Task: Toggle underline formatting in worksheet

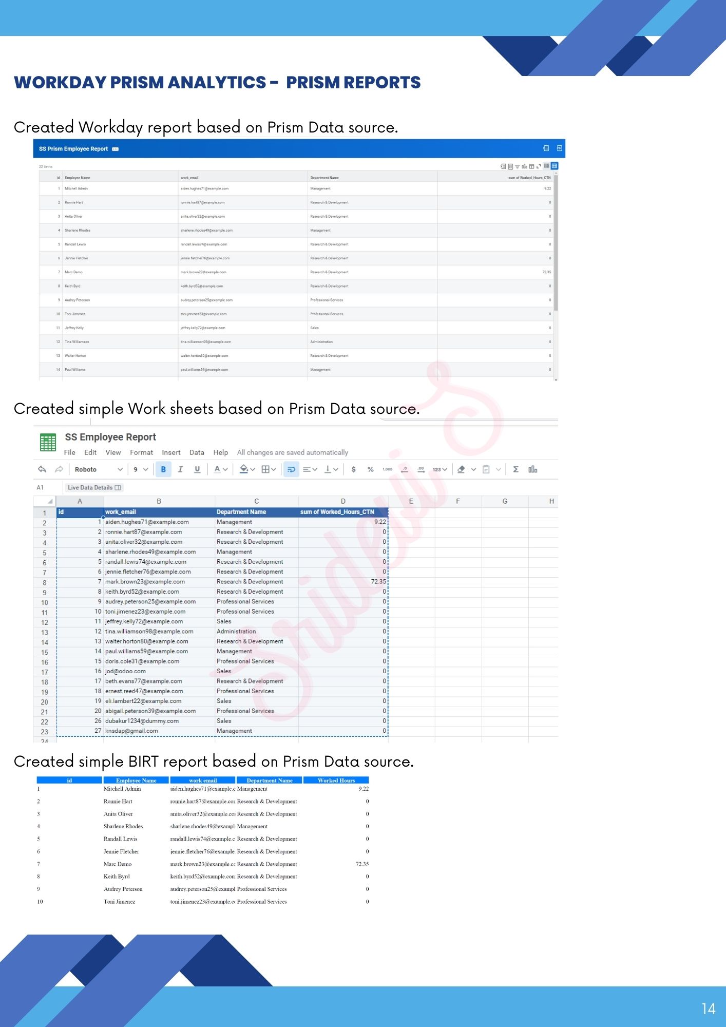Action: coord(197,469)
